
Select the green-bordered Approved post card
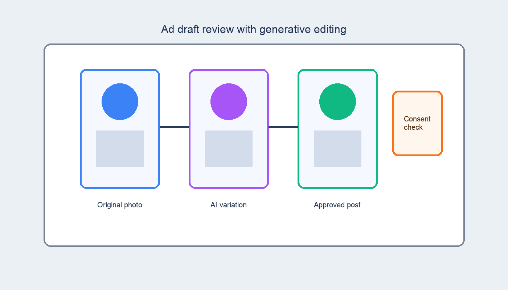pyautogui.click(x=337, y=129)
